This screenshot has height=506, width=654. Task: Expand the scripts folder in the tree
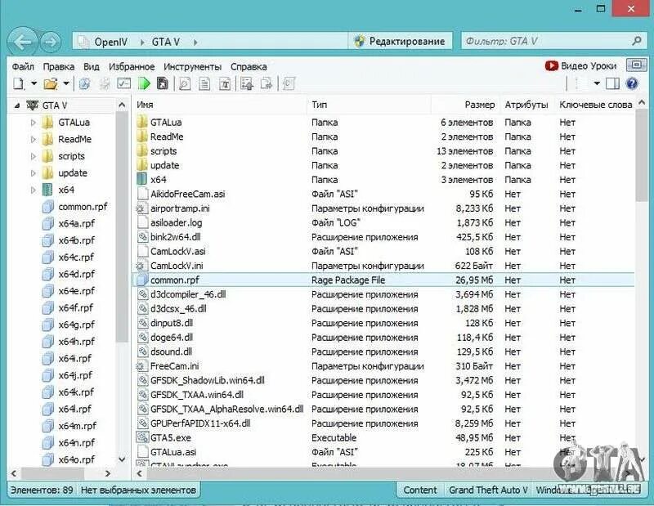tap(34, 156)
